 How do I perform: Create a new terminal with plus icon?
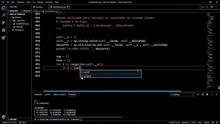point(198,94)
